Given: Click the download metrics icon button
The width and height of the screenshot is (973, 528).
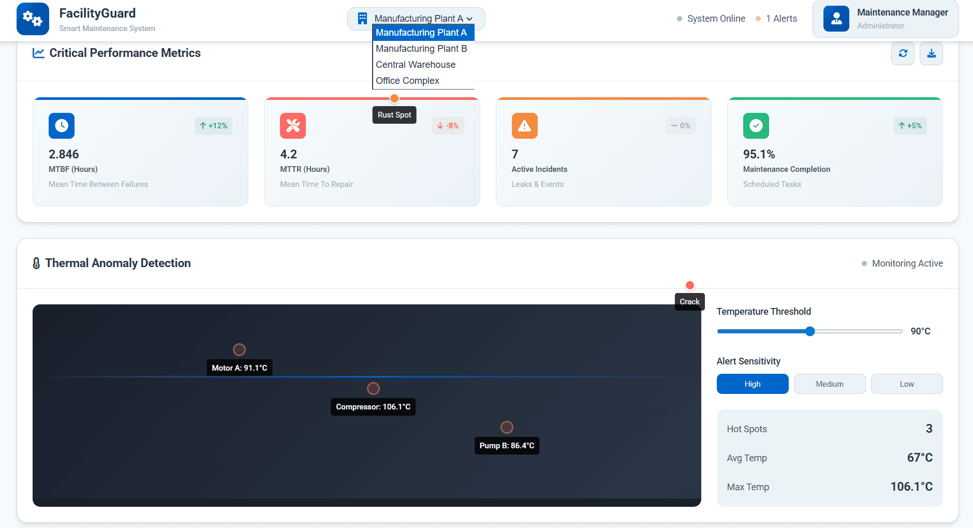Looking at the screenshot, I should [x=931, y=53].
